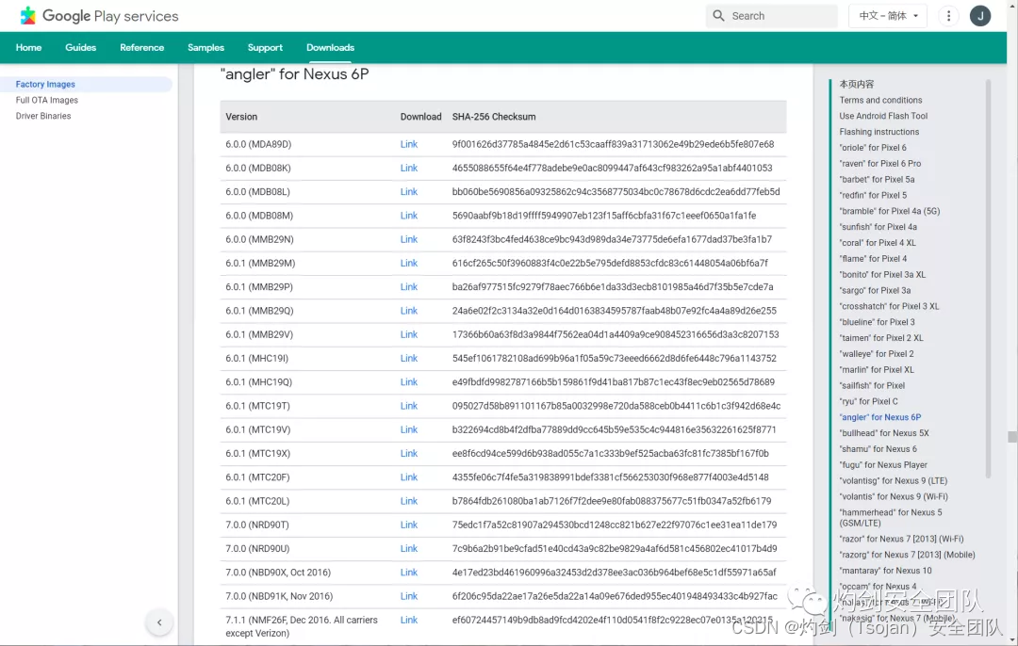Jump to "redfin" for Pixel 5
The height and width of the screenshot is (646, 1018).
(x=873, y=195)
